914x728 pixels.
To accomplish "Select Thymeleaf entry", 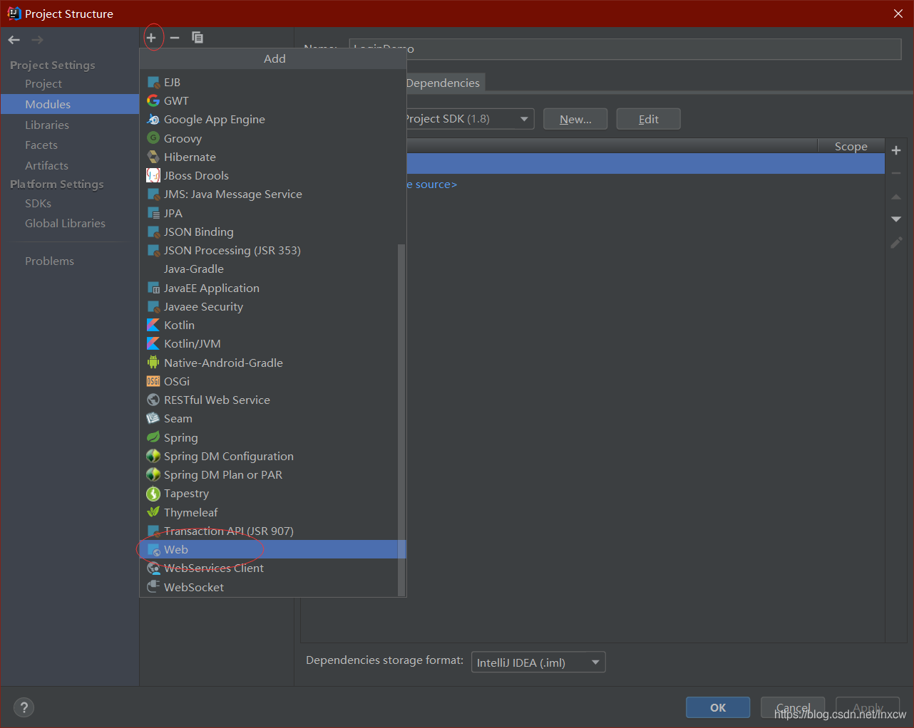I will coord(272,512).
